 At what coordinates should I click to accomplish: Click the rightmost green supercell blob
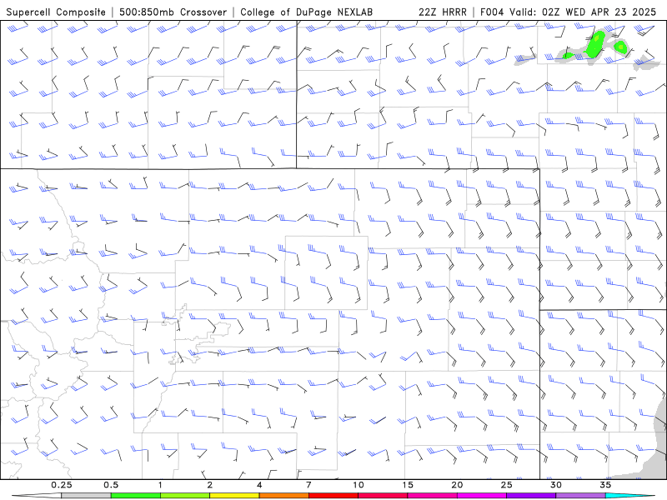click(x=620, y=47)
